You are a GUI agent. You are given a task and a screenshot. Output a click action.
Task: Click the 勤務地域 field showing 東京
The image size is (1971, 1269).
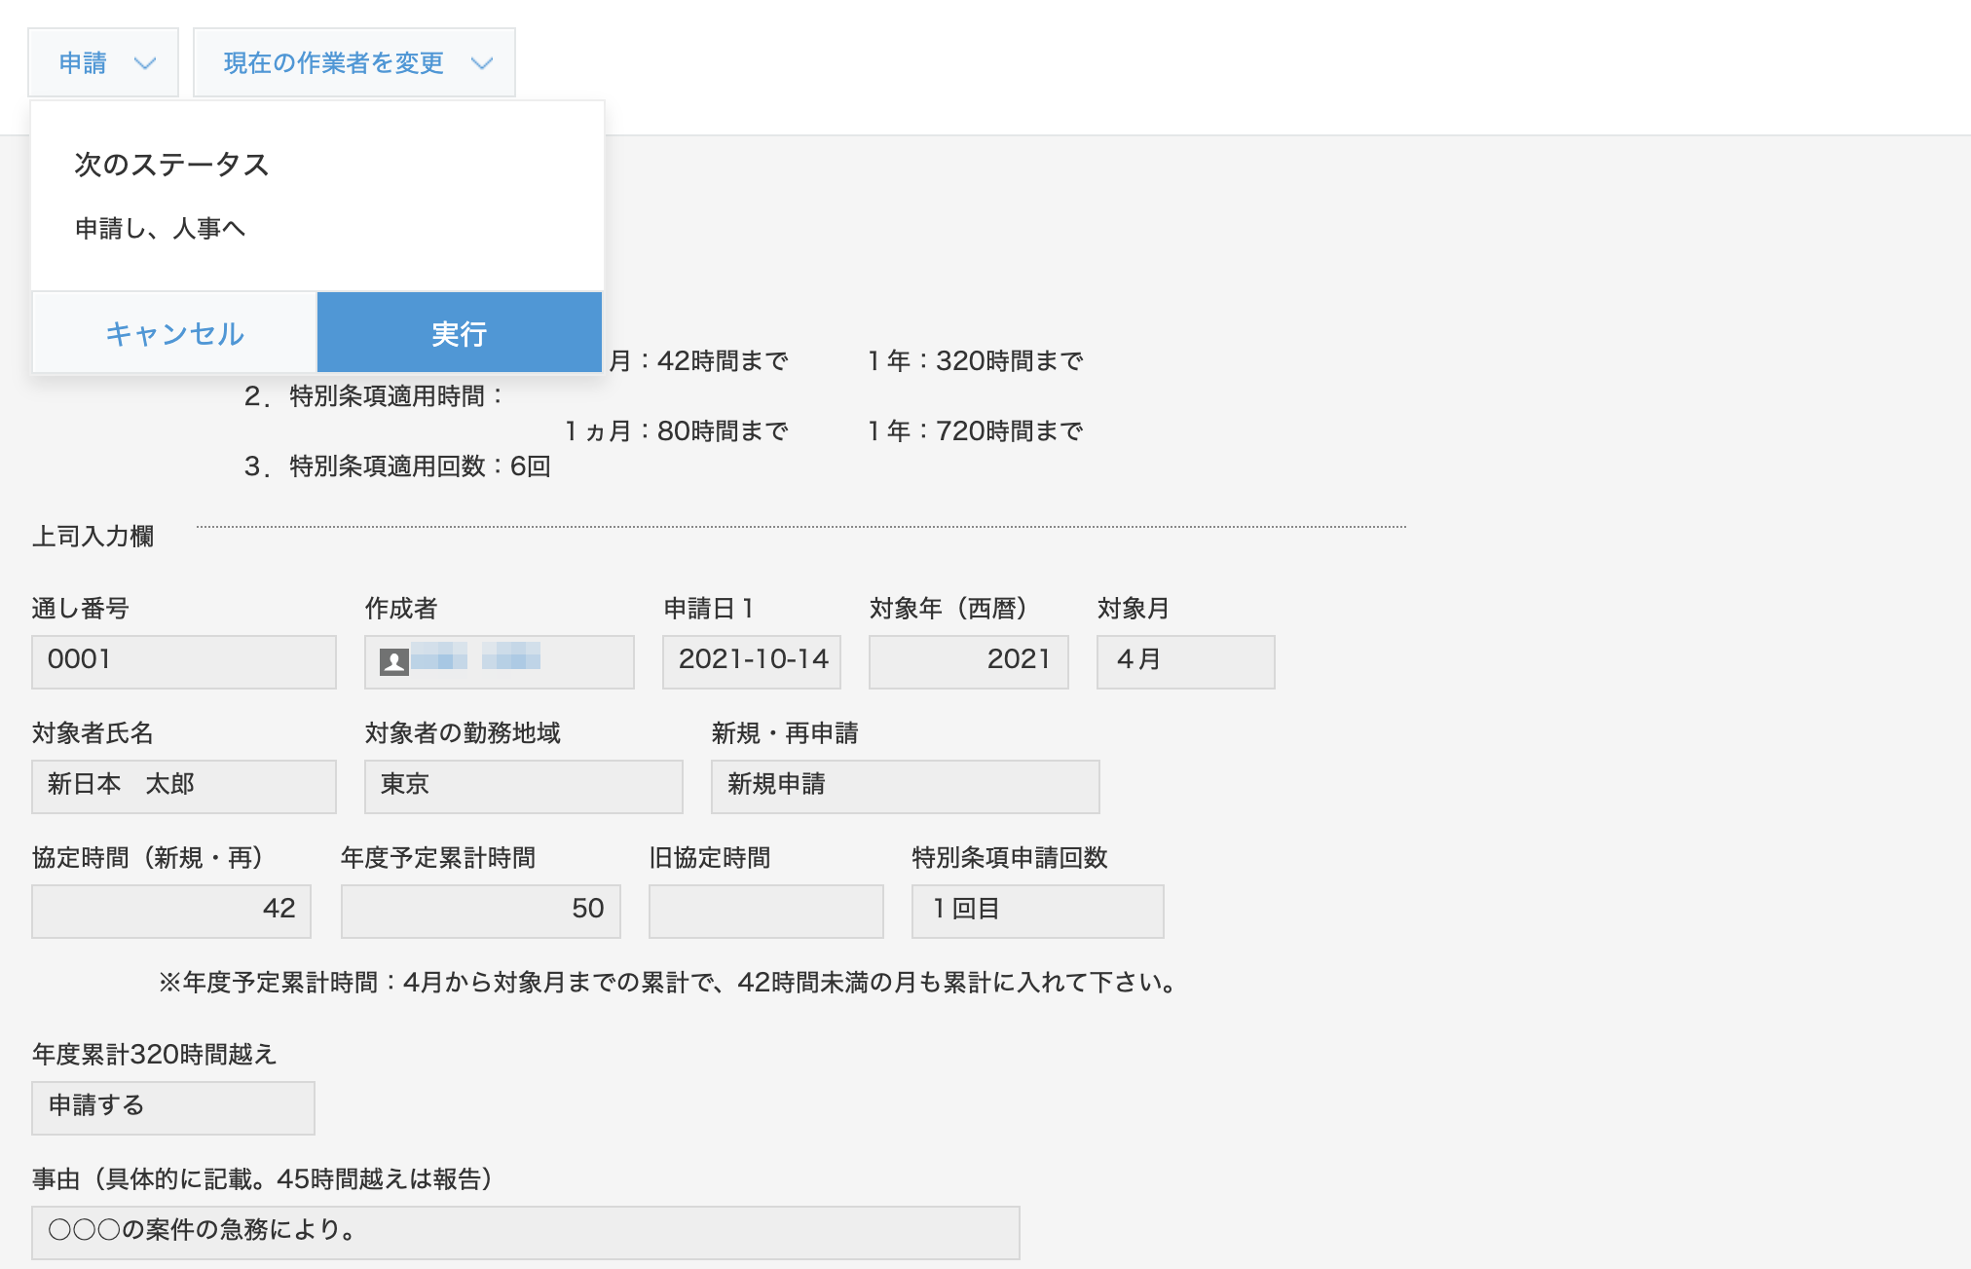pyautogui.click(x=524, y=787)
